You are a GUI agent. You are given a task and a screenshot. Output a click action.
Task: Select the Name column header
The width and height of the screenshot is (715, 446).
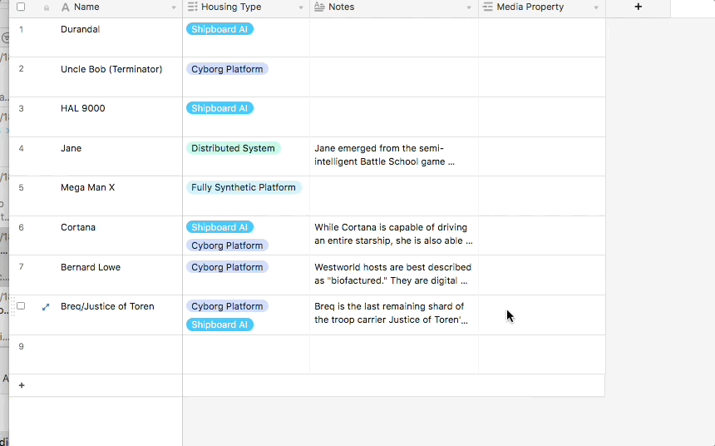tap(119, 7)
